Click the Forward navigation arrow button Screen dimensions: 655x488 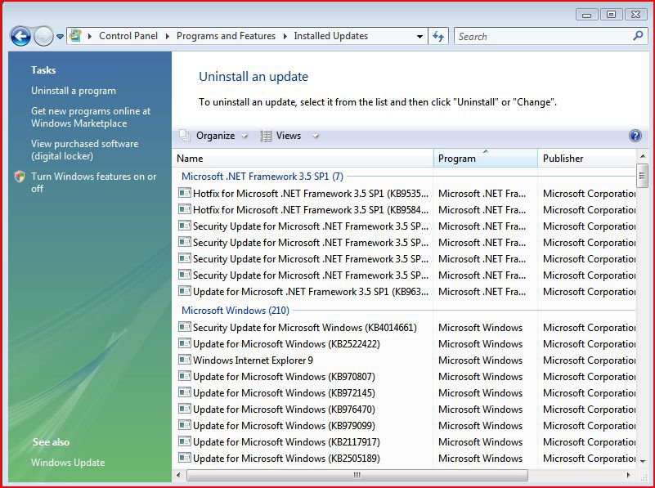[x=43, y=36]
